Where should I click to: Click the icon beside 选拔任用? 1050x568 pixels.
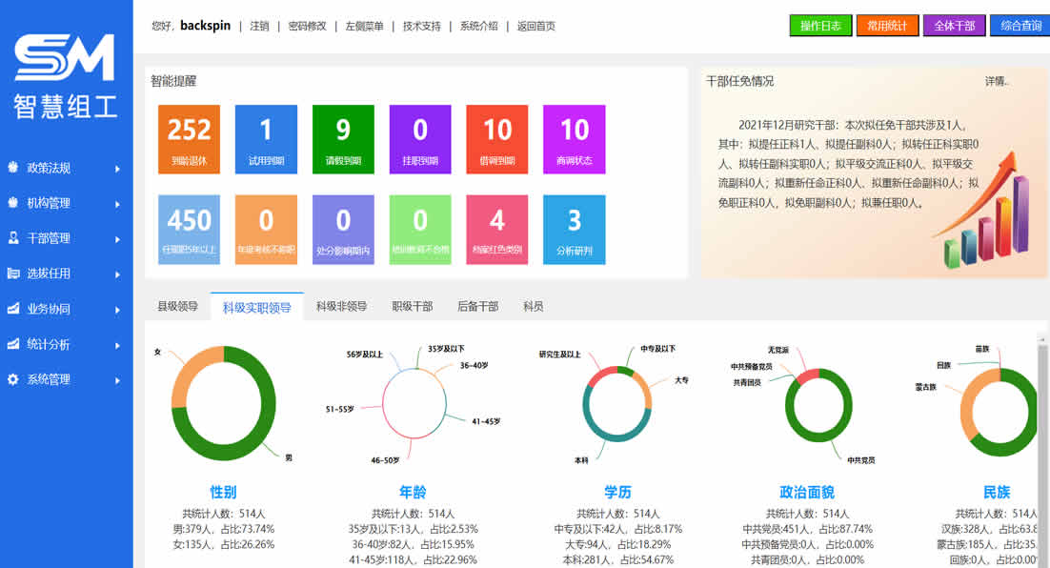click(x=12, y=274)
